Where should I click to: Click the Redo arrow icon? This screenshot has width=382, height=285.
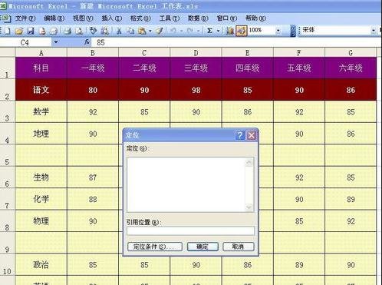coord(190,31)
